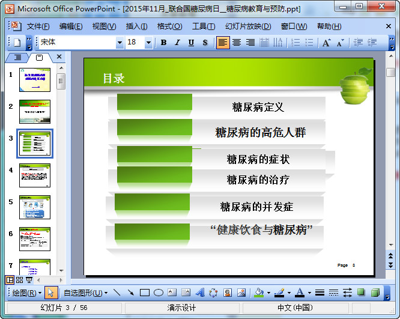Click the numbered list icon
The image size is (400, 319).
295,43
